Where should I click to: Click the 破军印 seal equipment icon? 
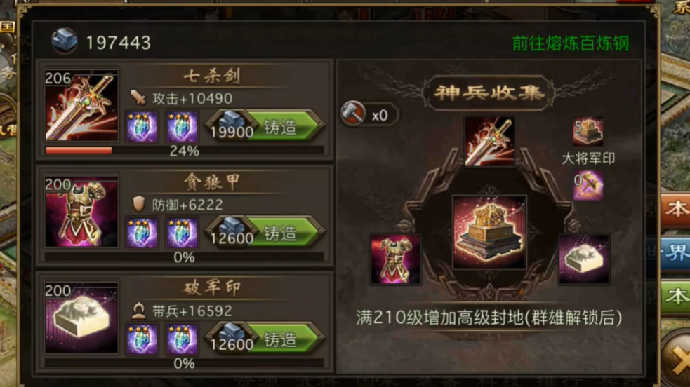[81, 318]
